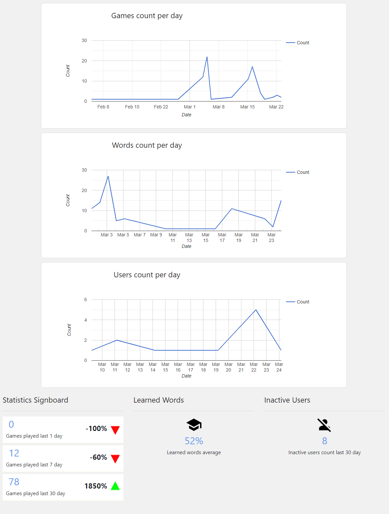This screenshot has width=389, height=514.
Task: Click the red down arrow beside -100%
Action: 115,430
